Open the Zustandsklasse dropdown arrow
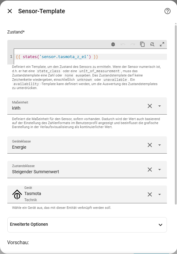177x254 pixels. 160,170
